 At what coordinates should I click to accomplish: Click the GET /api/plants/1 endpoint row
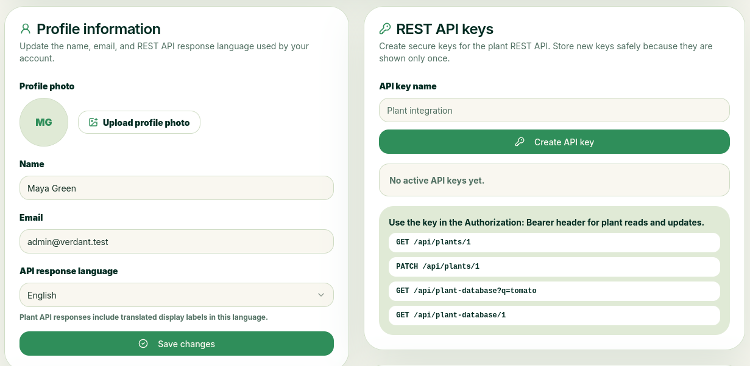pyautogui.click(x=554, y=242)
